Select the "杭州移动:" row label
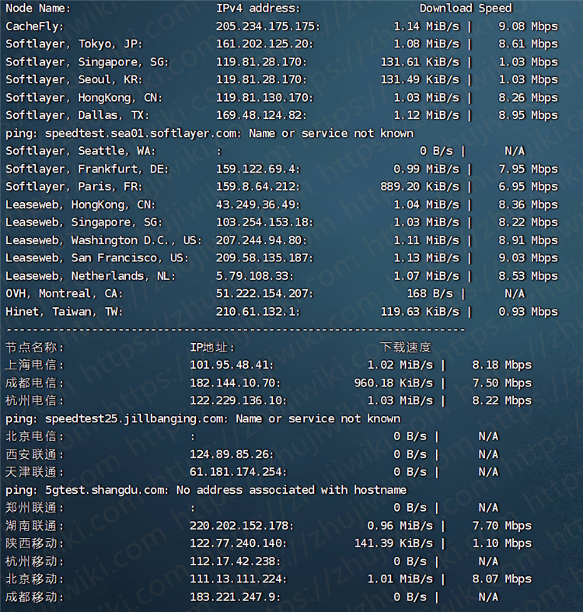 35,561
